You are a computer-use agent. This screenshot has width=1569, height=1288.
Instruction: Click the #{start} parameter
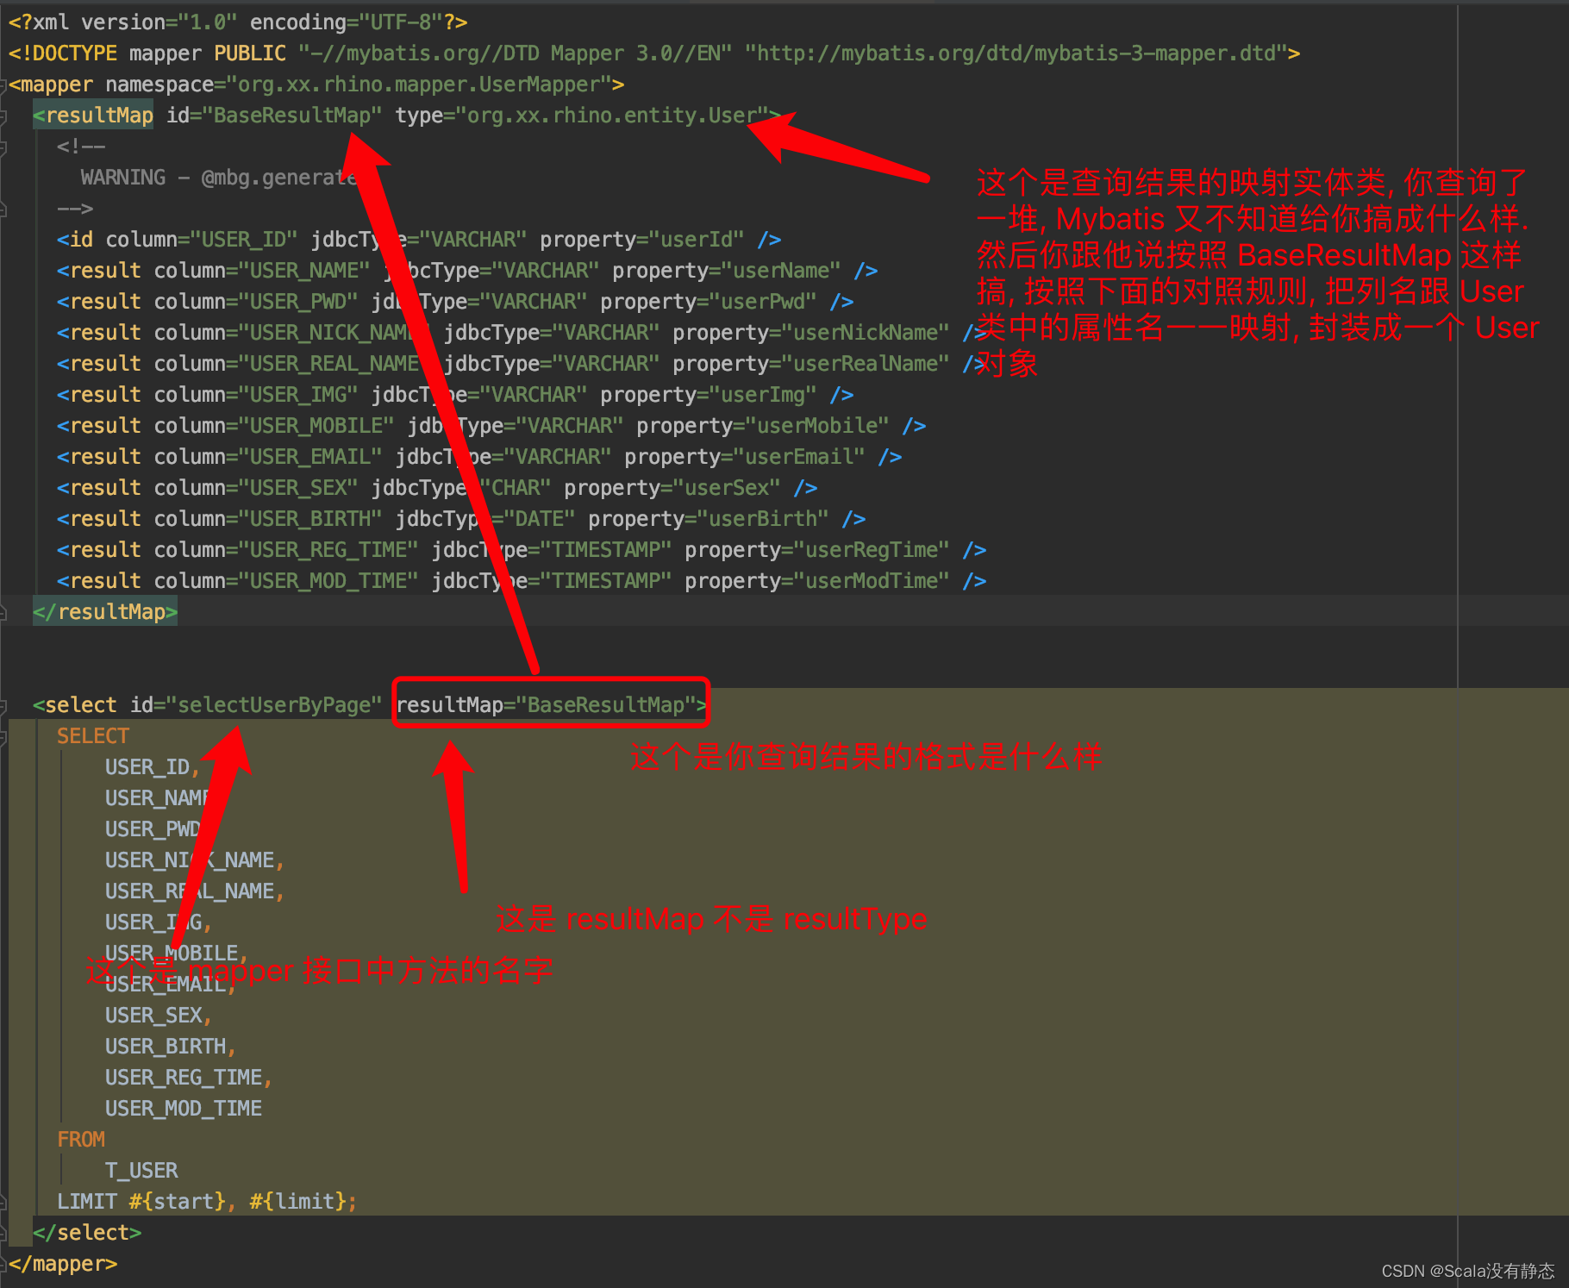tap(178, 1202)
